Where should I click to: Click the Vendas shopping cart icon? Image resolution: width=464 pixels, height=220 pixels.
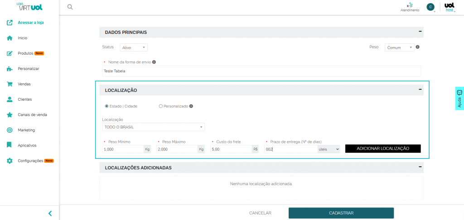click(x=9, y=84)
